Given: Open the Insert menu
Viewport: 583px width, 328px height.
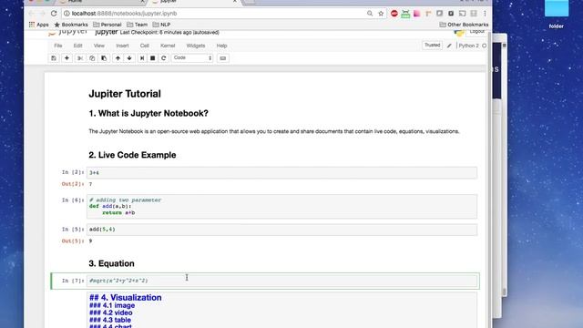Looking at the screenshot, I should pyautogui.click(x=122, y=46).
